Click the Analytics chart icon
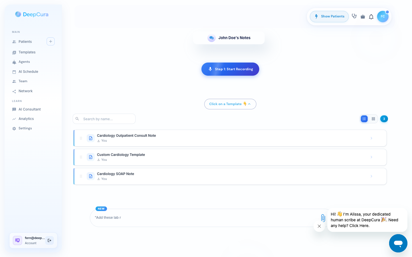The height and width of the screenshot is (257, 412). (14, 119)
